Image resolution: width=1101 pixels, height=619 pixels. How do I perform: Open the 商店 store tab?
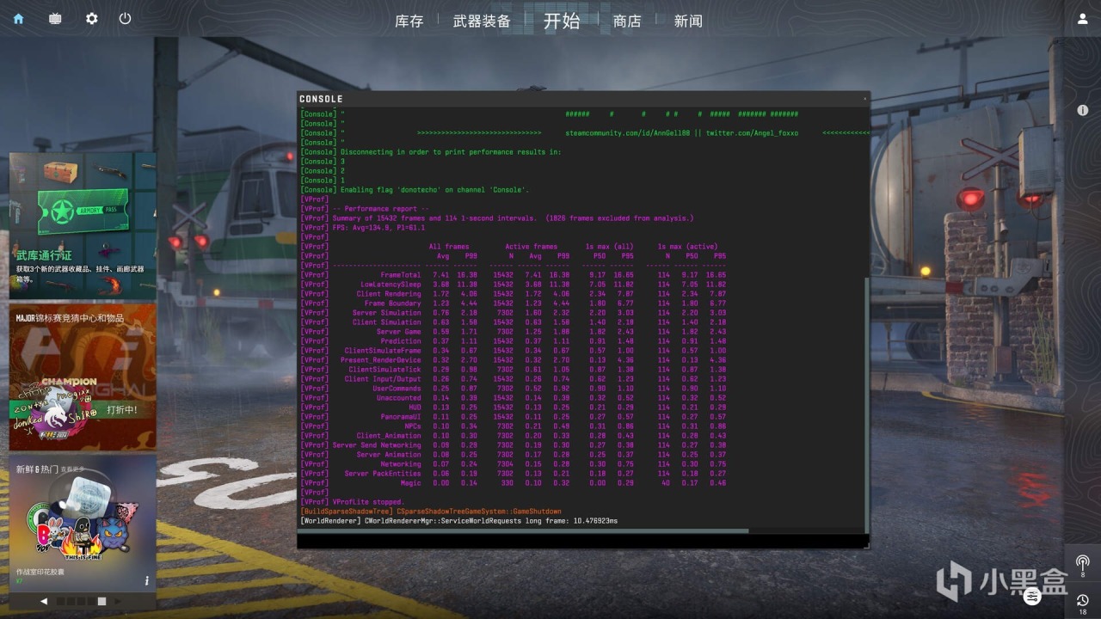click(x=627, y=21)
